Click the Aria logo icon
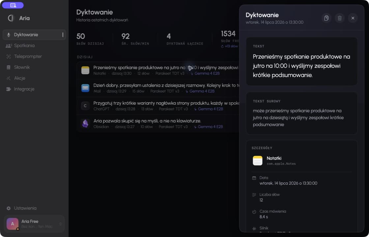 11,18
